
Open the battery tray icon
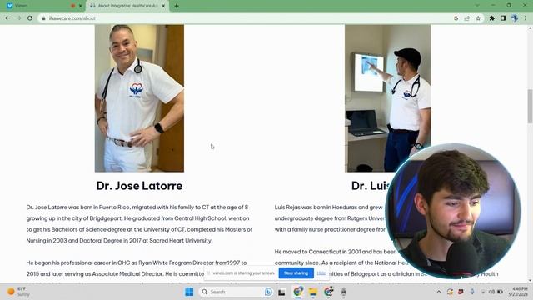[x=500, y=292]
